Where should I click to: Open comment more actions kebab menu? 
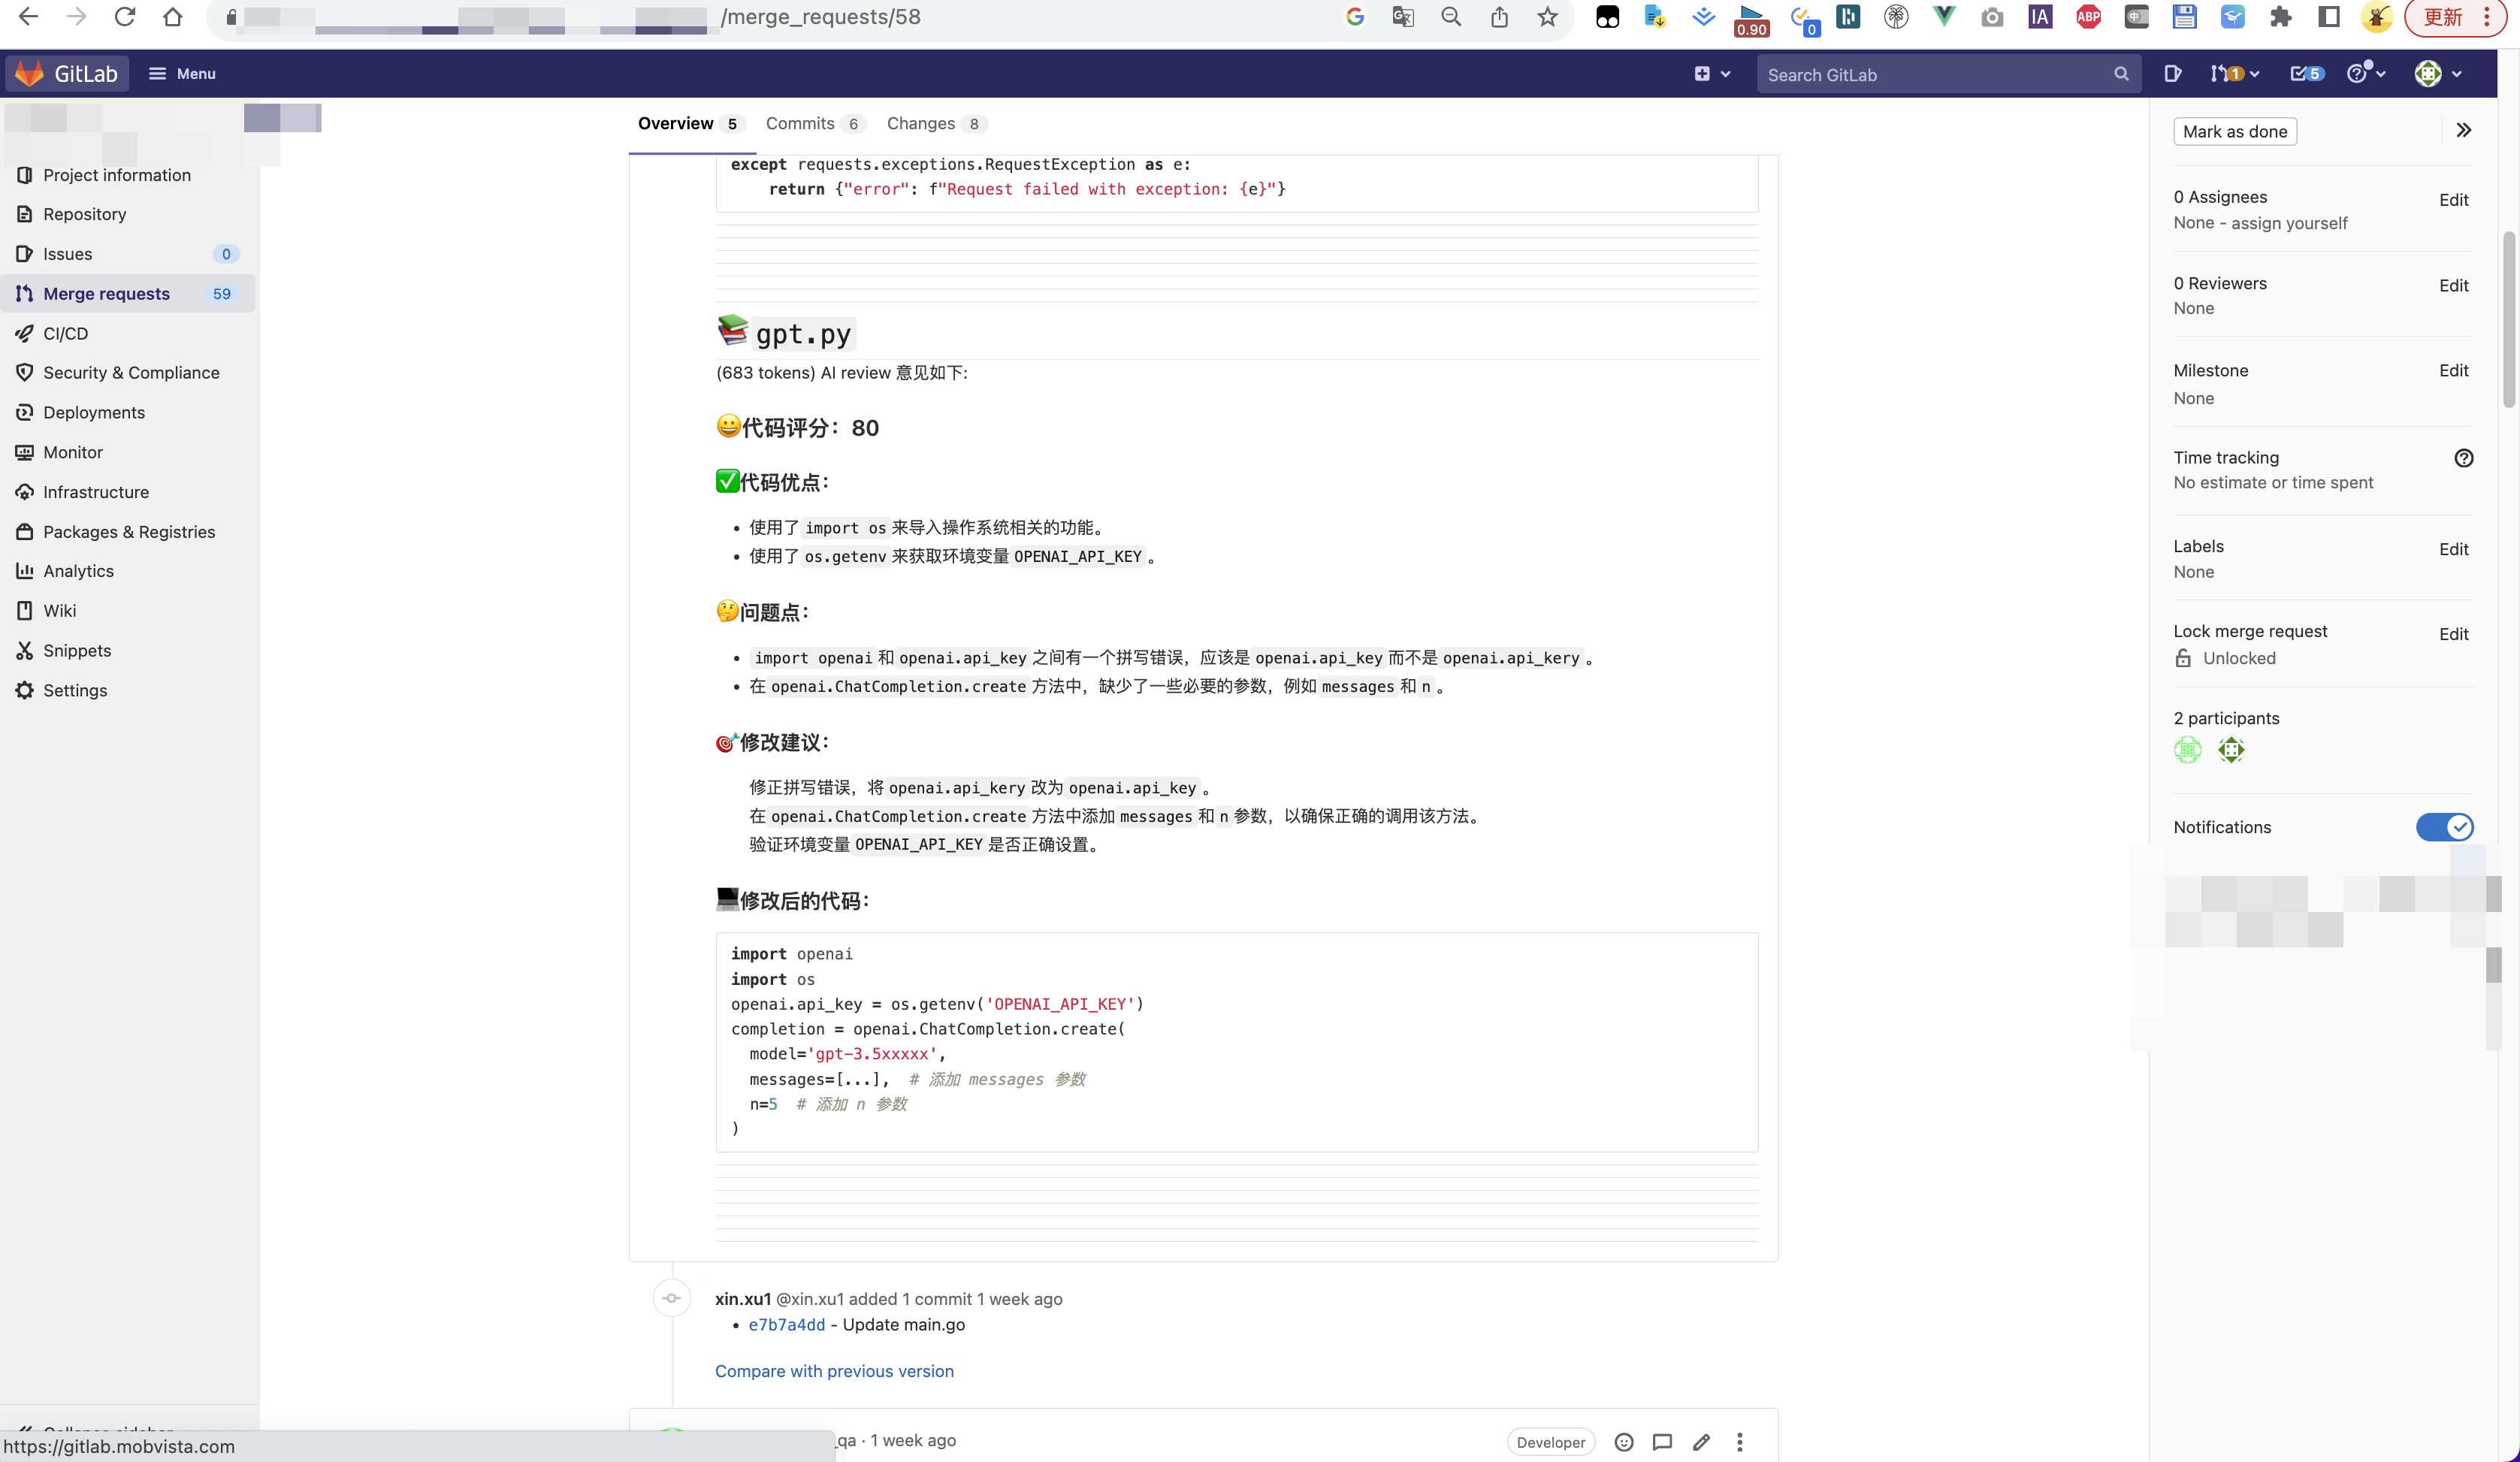click(x=1739, y=1441)
